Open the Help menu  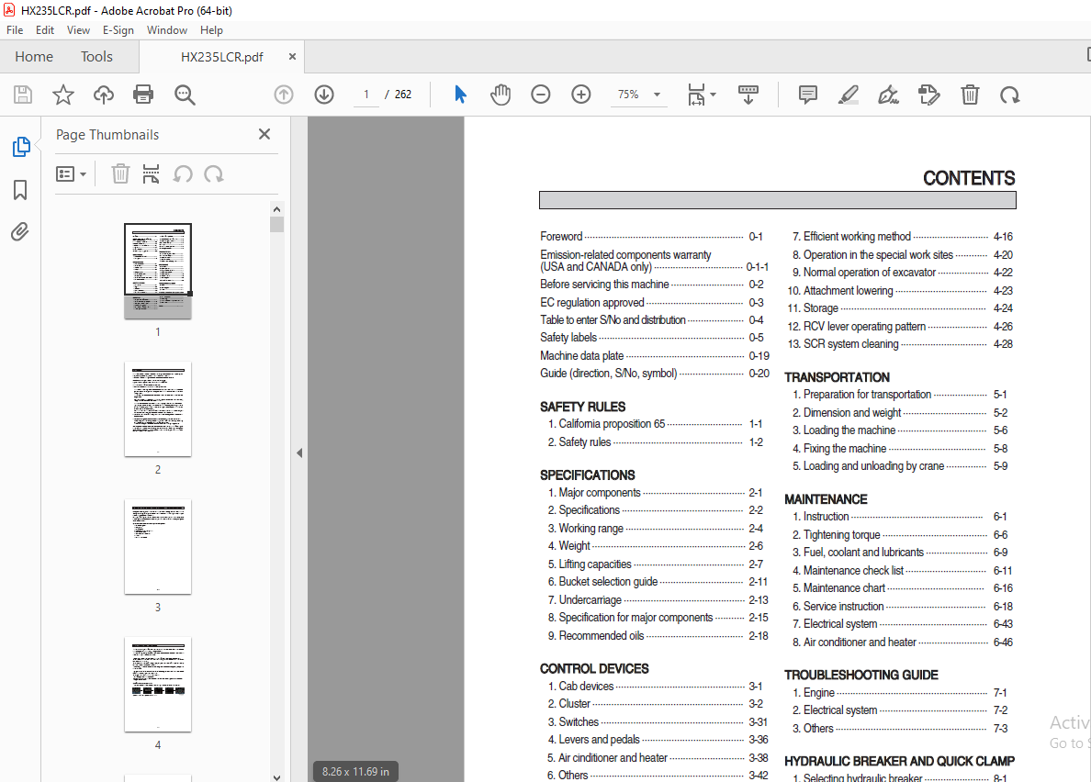[211, 30]
